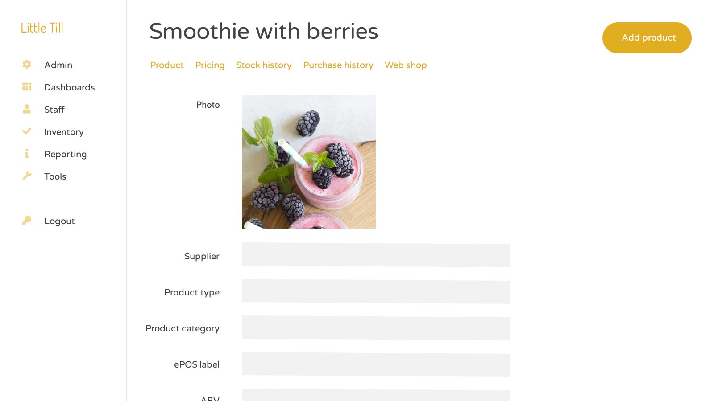Open the Dashboards menu item
This screenshot has width=714, height=401.
coord(70,87)
